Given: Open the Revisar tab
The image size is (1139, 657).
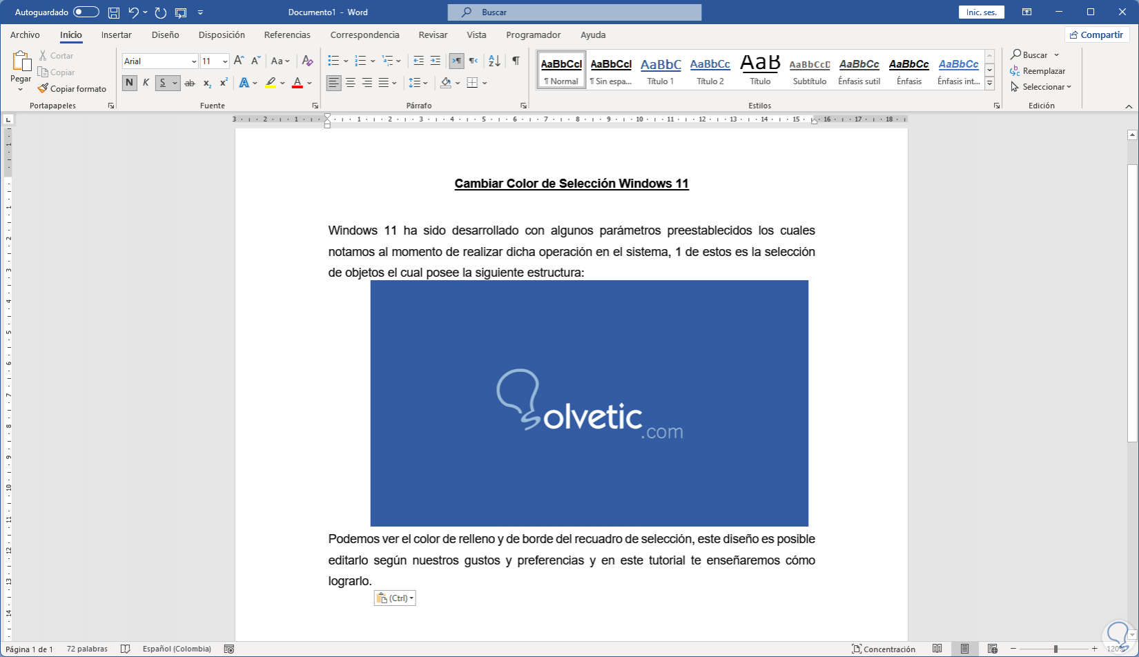Looking at the screenshot, I should click(x=433, y=35).
